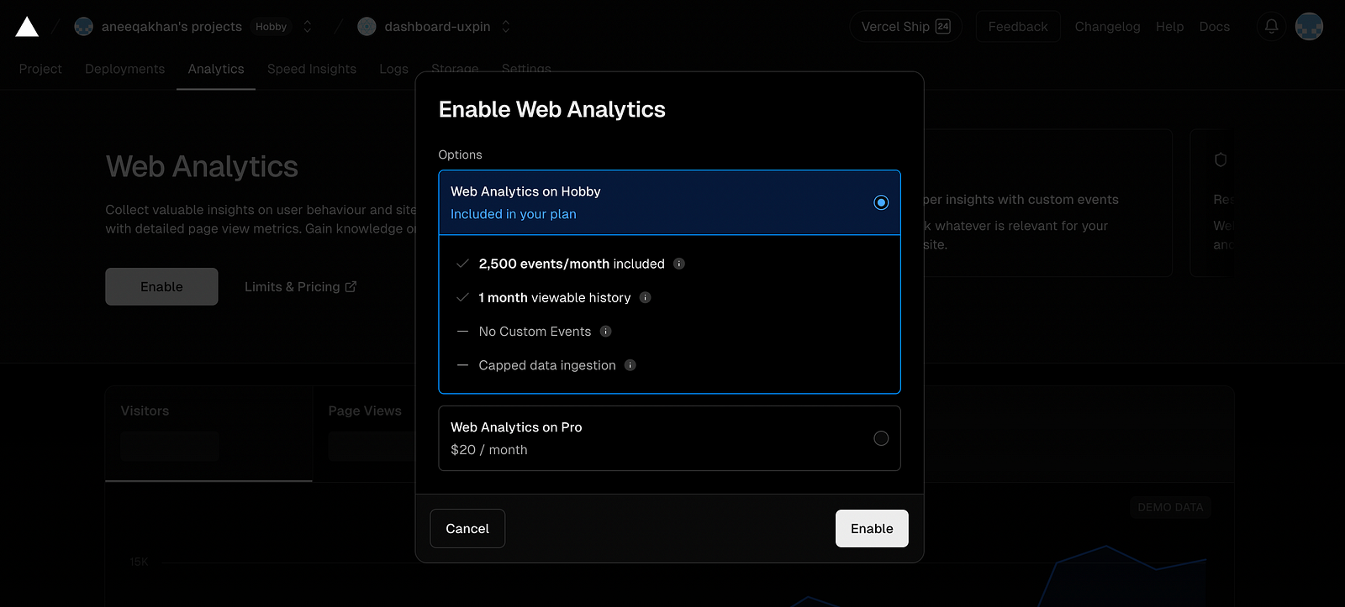
Task: Switch to the Project tab
Action: pyautogui.click(x=40, y=69)
